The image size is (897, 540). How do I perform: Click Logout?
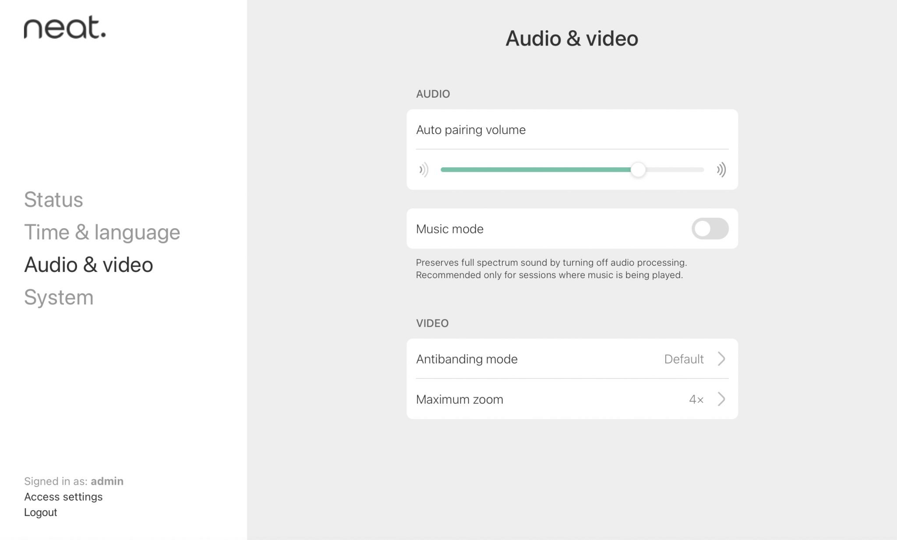(40, 512)
